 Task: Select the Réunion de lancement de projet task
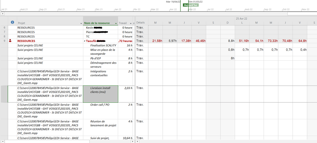click(x=100, y=127)
